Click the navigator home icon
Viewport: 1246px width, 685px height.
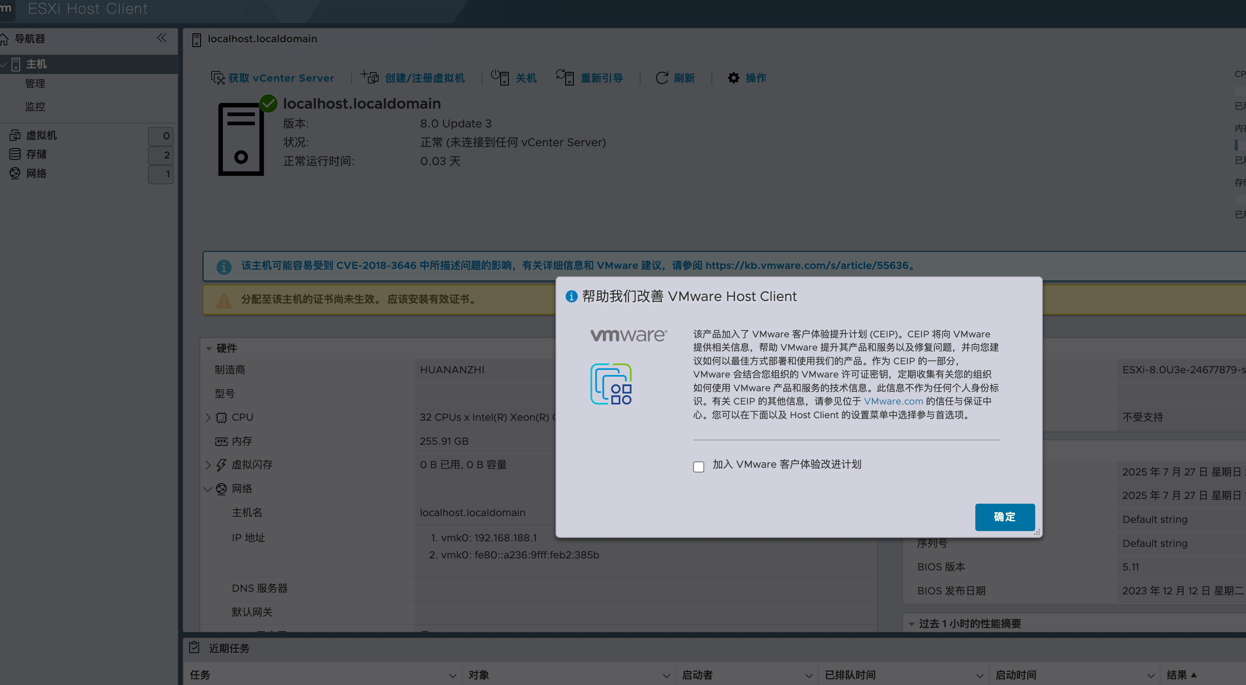point(4,39)
